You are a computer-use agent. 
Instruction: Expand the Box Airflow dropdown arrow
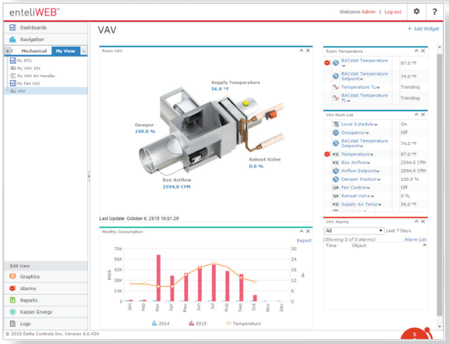368,163
